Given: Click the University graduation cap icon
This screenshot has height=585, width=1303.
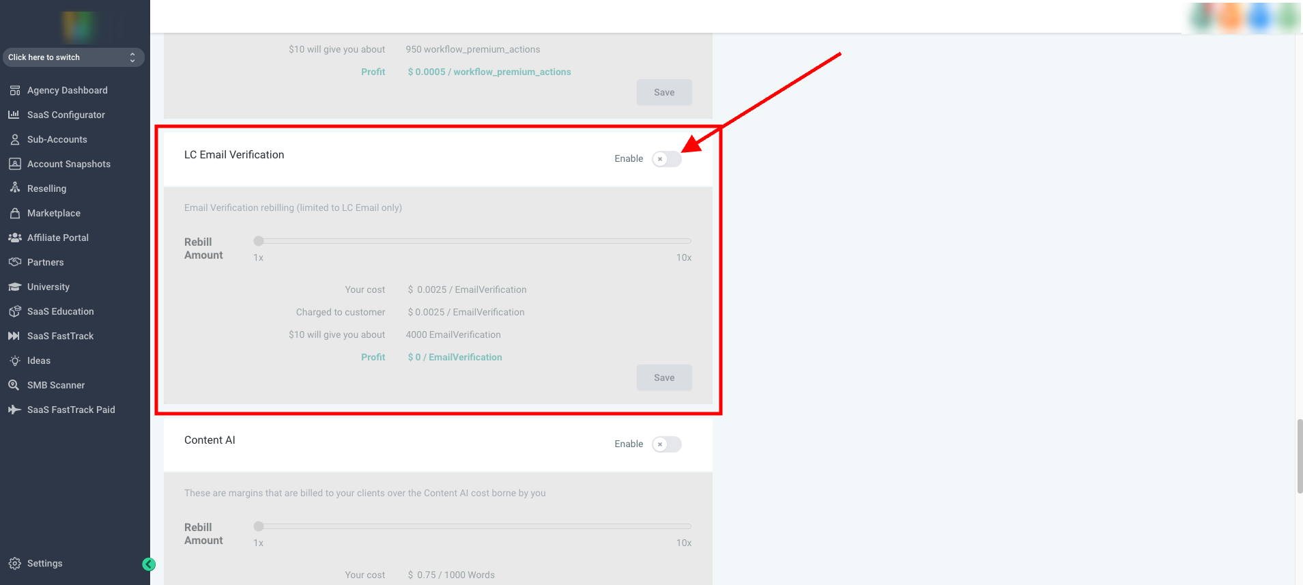Looking at the screenshot, I should pos(14,287).
